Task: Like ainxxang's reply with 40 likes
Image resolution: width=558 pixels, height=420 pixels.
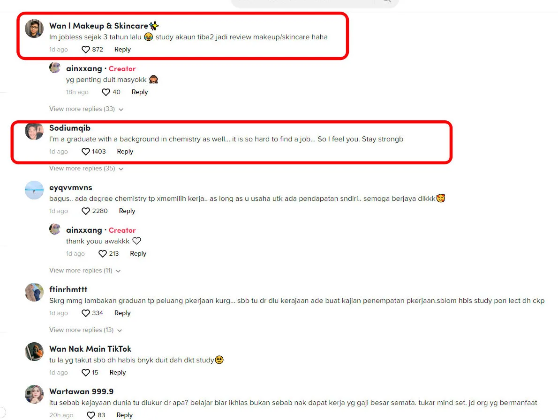Action: (106, 92)
